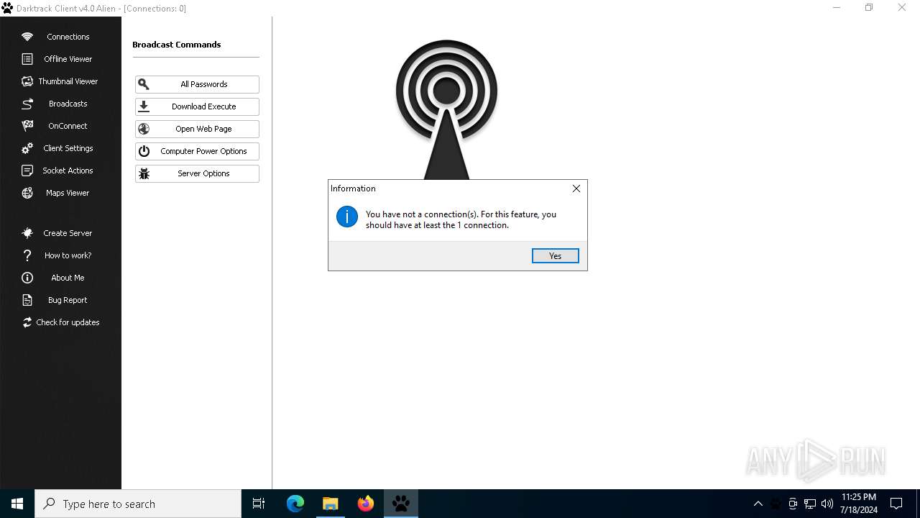The height and width of the screenshot is (518, 920).
Task: Click the About Me info icon
Action: tap(27, 278)
